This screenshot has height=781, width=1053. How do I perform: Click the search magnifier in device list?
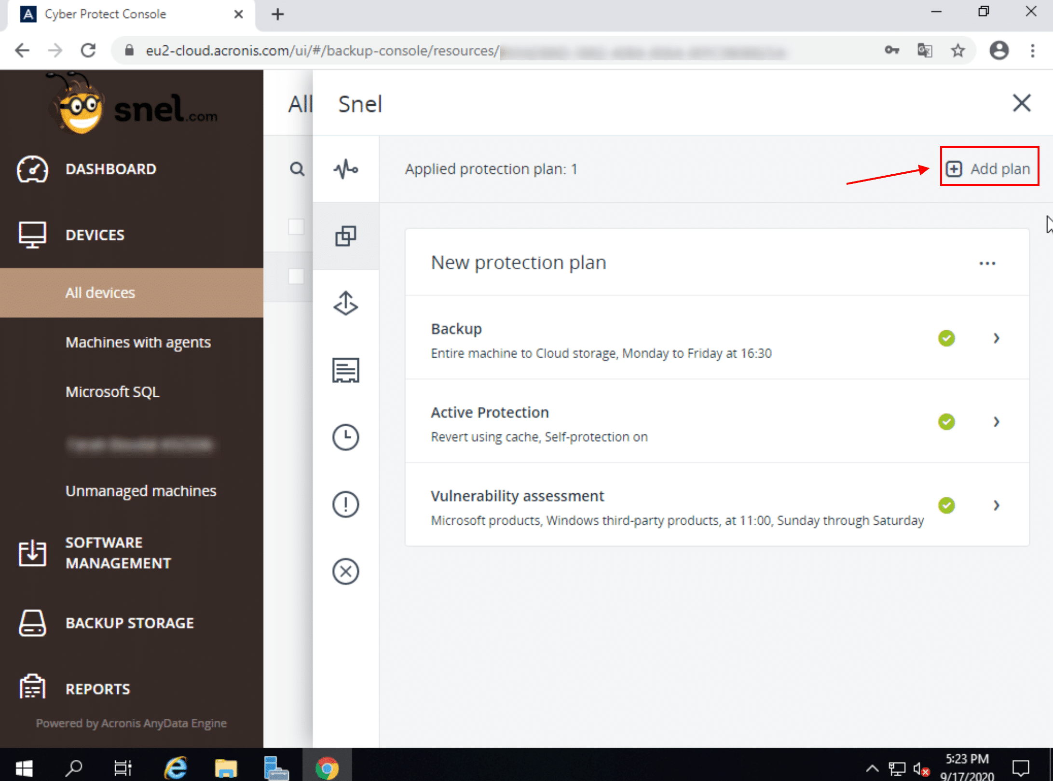(297, 169)
